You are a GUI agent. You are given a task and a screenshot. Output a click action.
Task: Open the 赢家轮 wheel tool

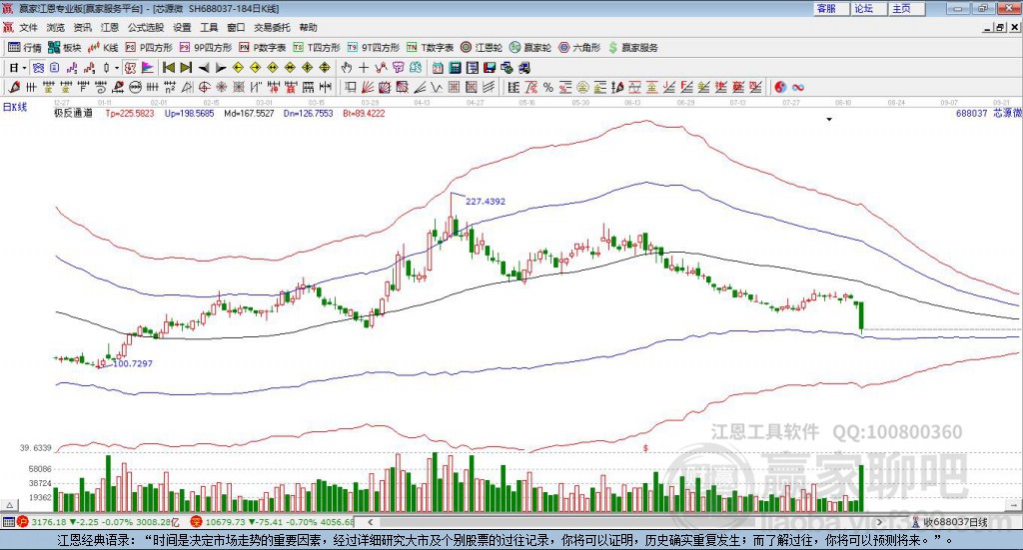(x=530, y=48)
